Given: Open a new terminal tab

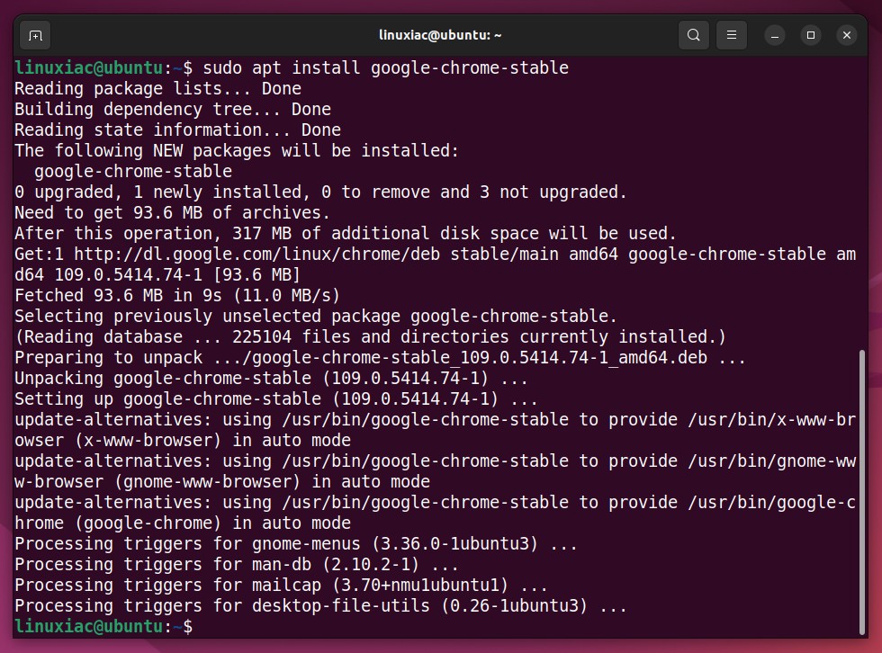Looking at the screenshot, I should (x=35, y=36).
